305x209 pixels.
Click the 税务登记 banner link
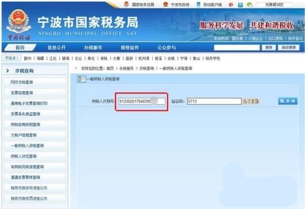click(x=296, y=38)
